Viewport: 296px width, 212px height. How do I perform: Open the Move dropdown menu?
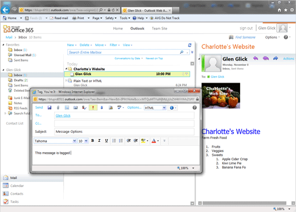click(x=100, y=45)
